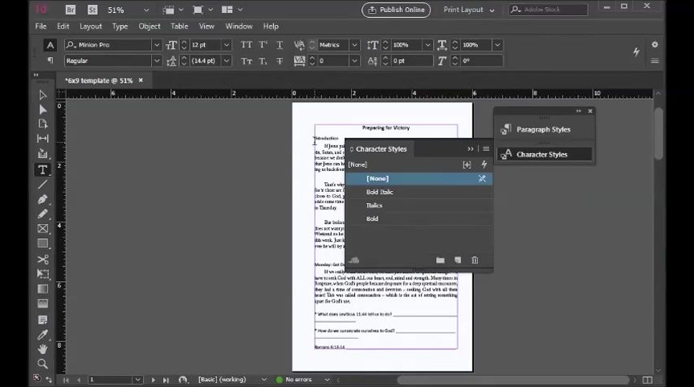Click the Publish Online button
Screen dimensions: 694x387
[396, 10]
